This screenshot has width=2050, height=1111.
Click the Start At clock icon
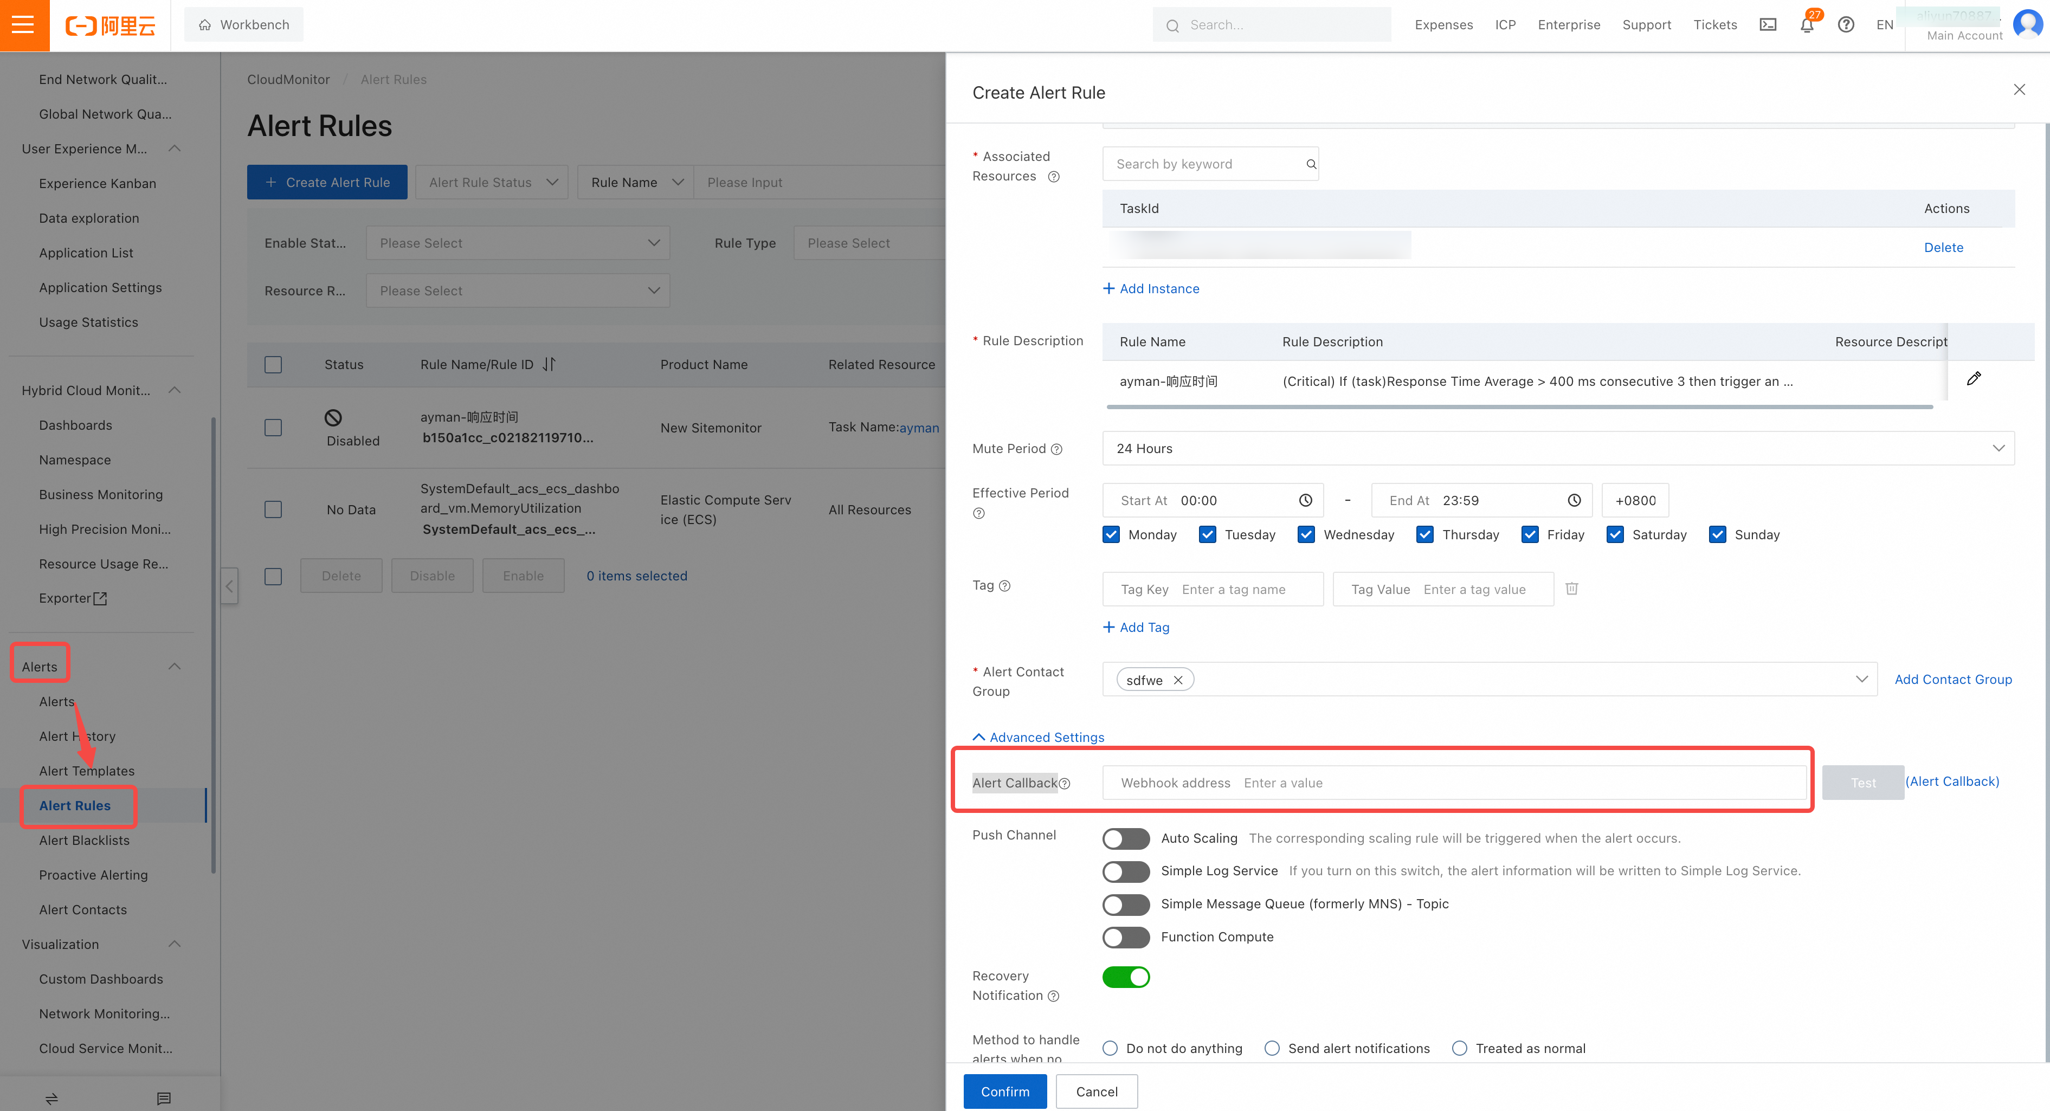click(x=1305, y=501)
